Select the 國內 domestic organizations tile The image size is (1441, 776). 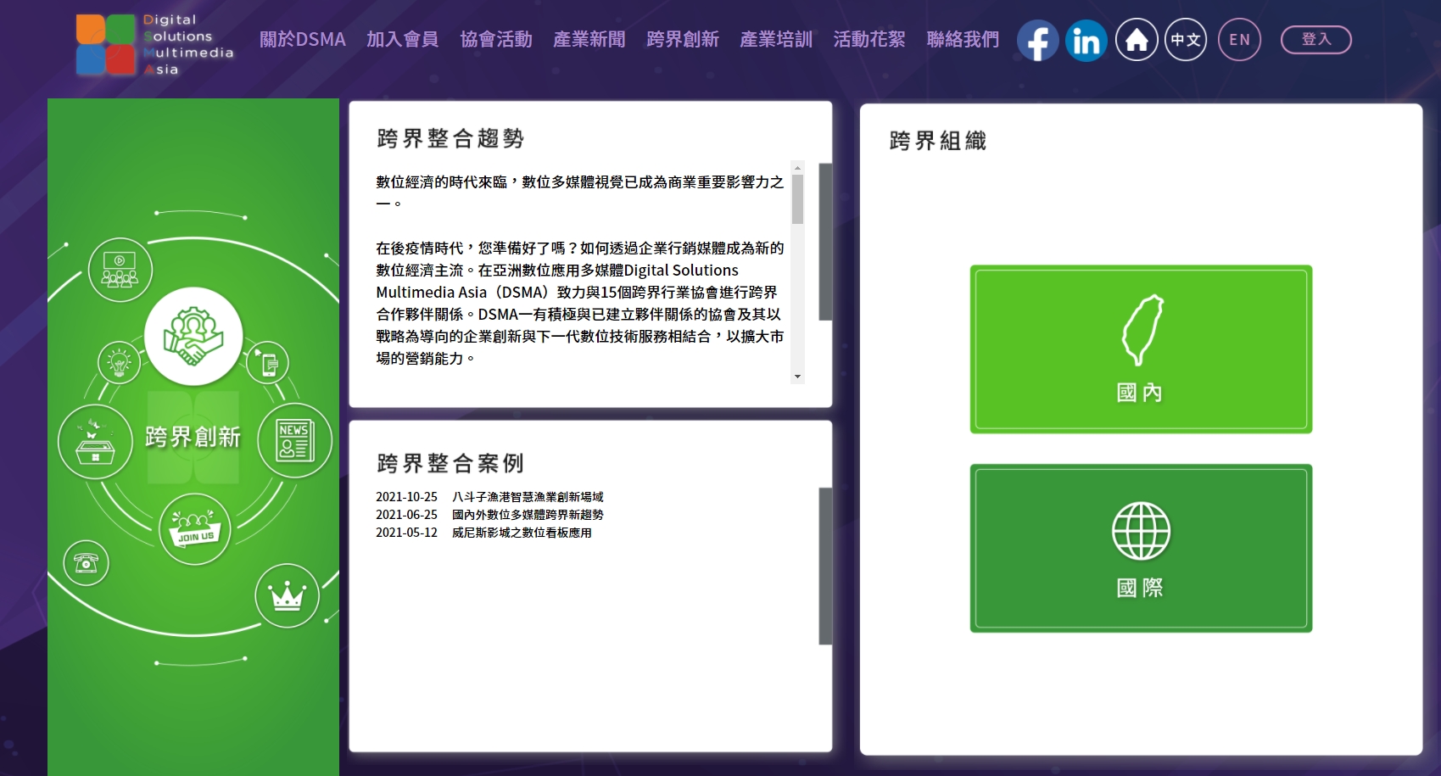[x=1141, y=349]
